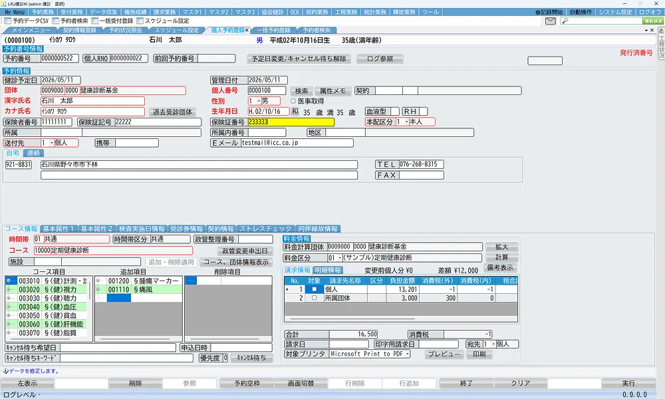The height and width of the screenshot is (399, 665).
Task: Click the 実行 button
Action: click(x=628, y=383)
